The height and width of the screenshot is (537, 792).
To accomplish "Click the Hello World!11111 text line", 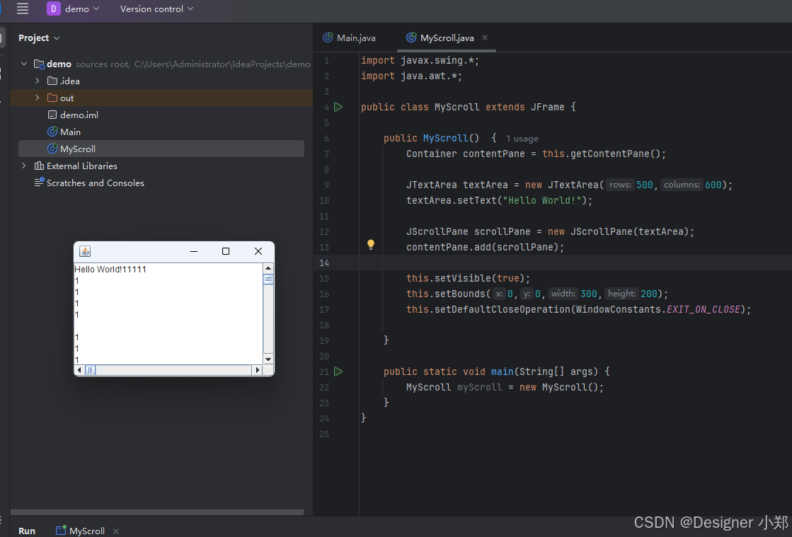I will pyautogui.click(x=110, y=270).
